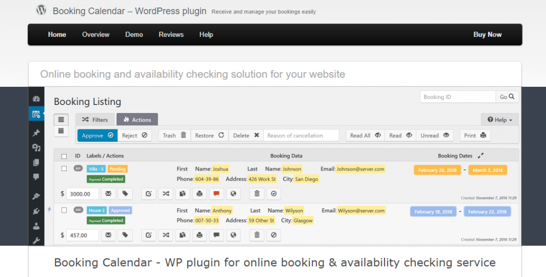Click globe icon in Joshua's booking row

234,194
